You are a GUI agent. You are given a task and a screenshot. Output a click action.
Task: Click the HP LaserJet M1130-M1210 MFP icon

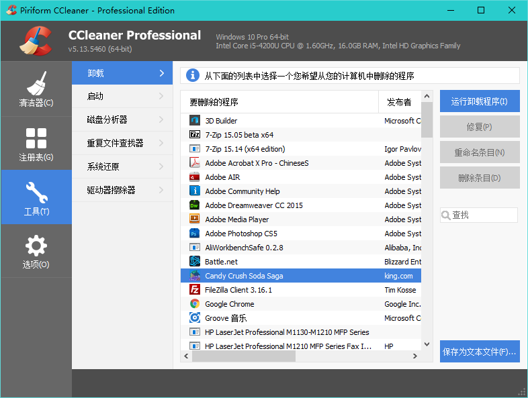tap(195, 332)
